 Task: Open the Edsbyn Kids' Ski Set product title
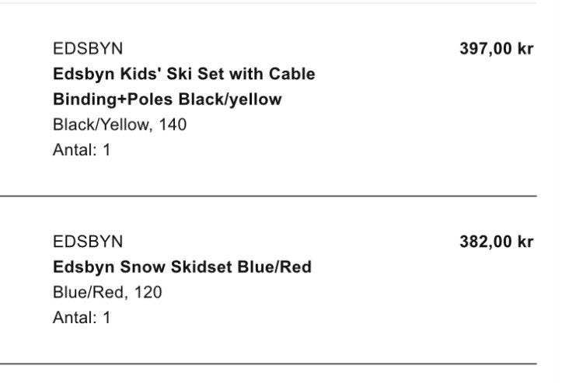pyautogui.click(x=183, y=74)
